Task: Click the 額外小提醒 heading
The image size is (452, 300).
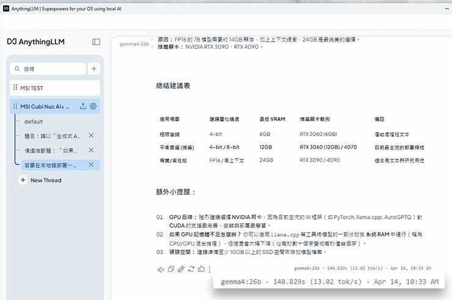Action: 175,192
